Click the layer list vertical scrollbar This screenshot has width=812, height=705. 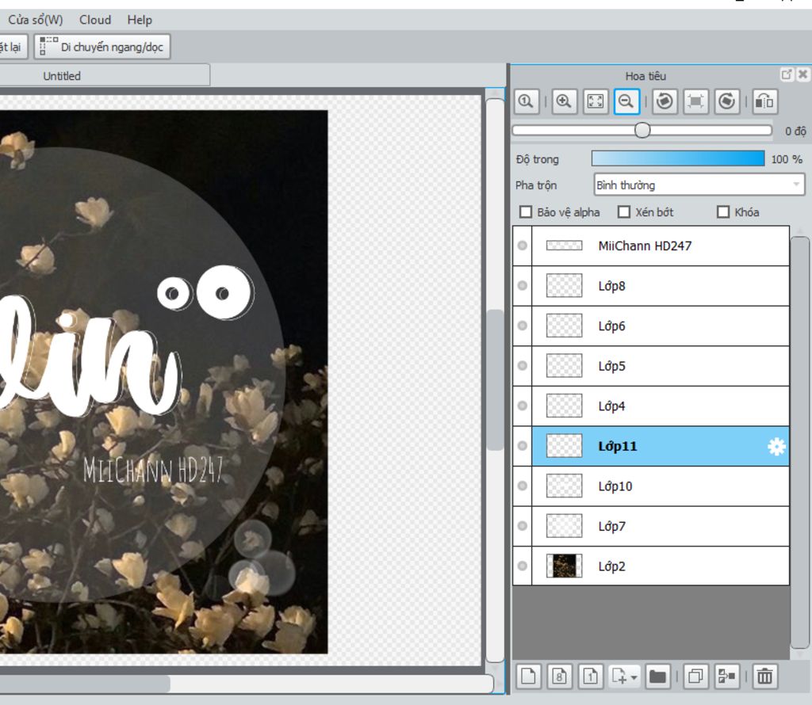[x=801, y=442]
